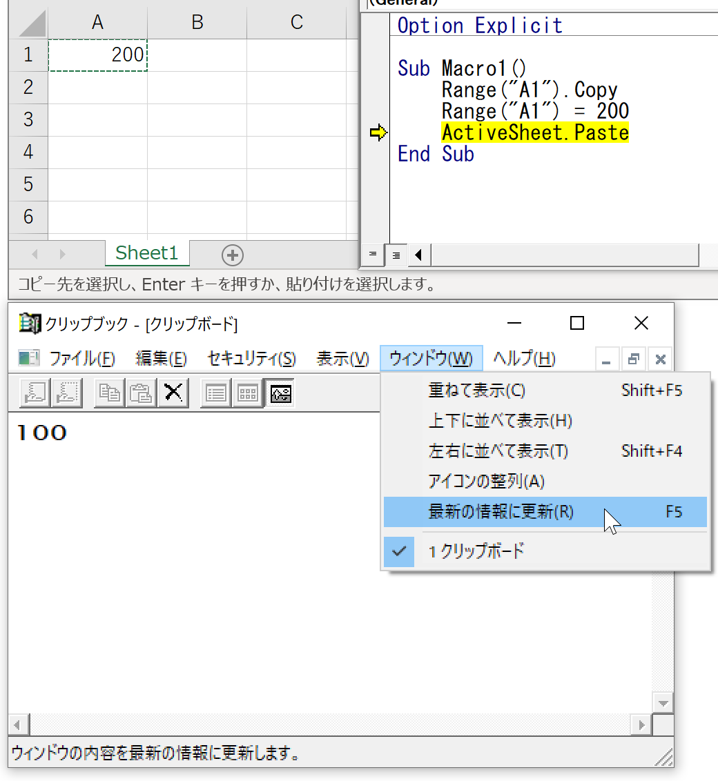Open the セキュリティ(S) menu
This screenshot has width=718, height=781.
pos(251,359)
